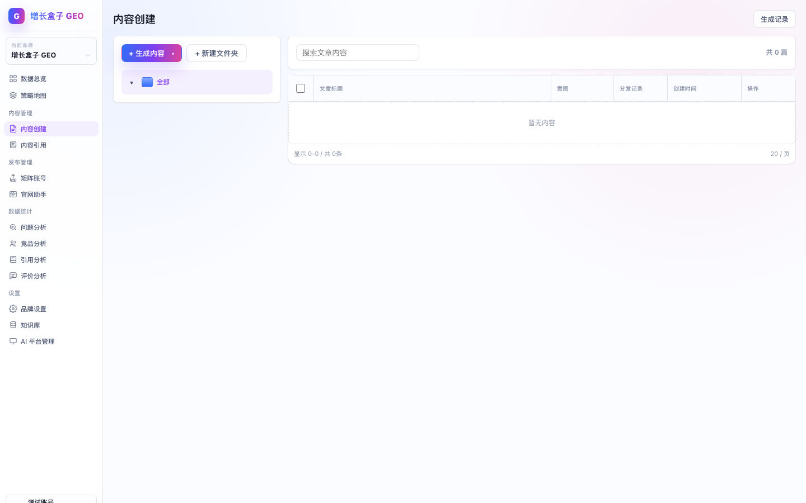Open 生成记录 at top right
The image size is (806, 503).
pyautogui.click(x=775, y=19)
